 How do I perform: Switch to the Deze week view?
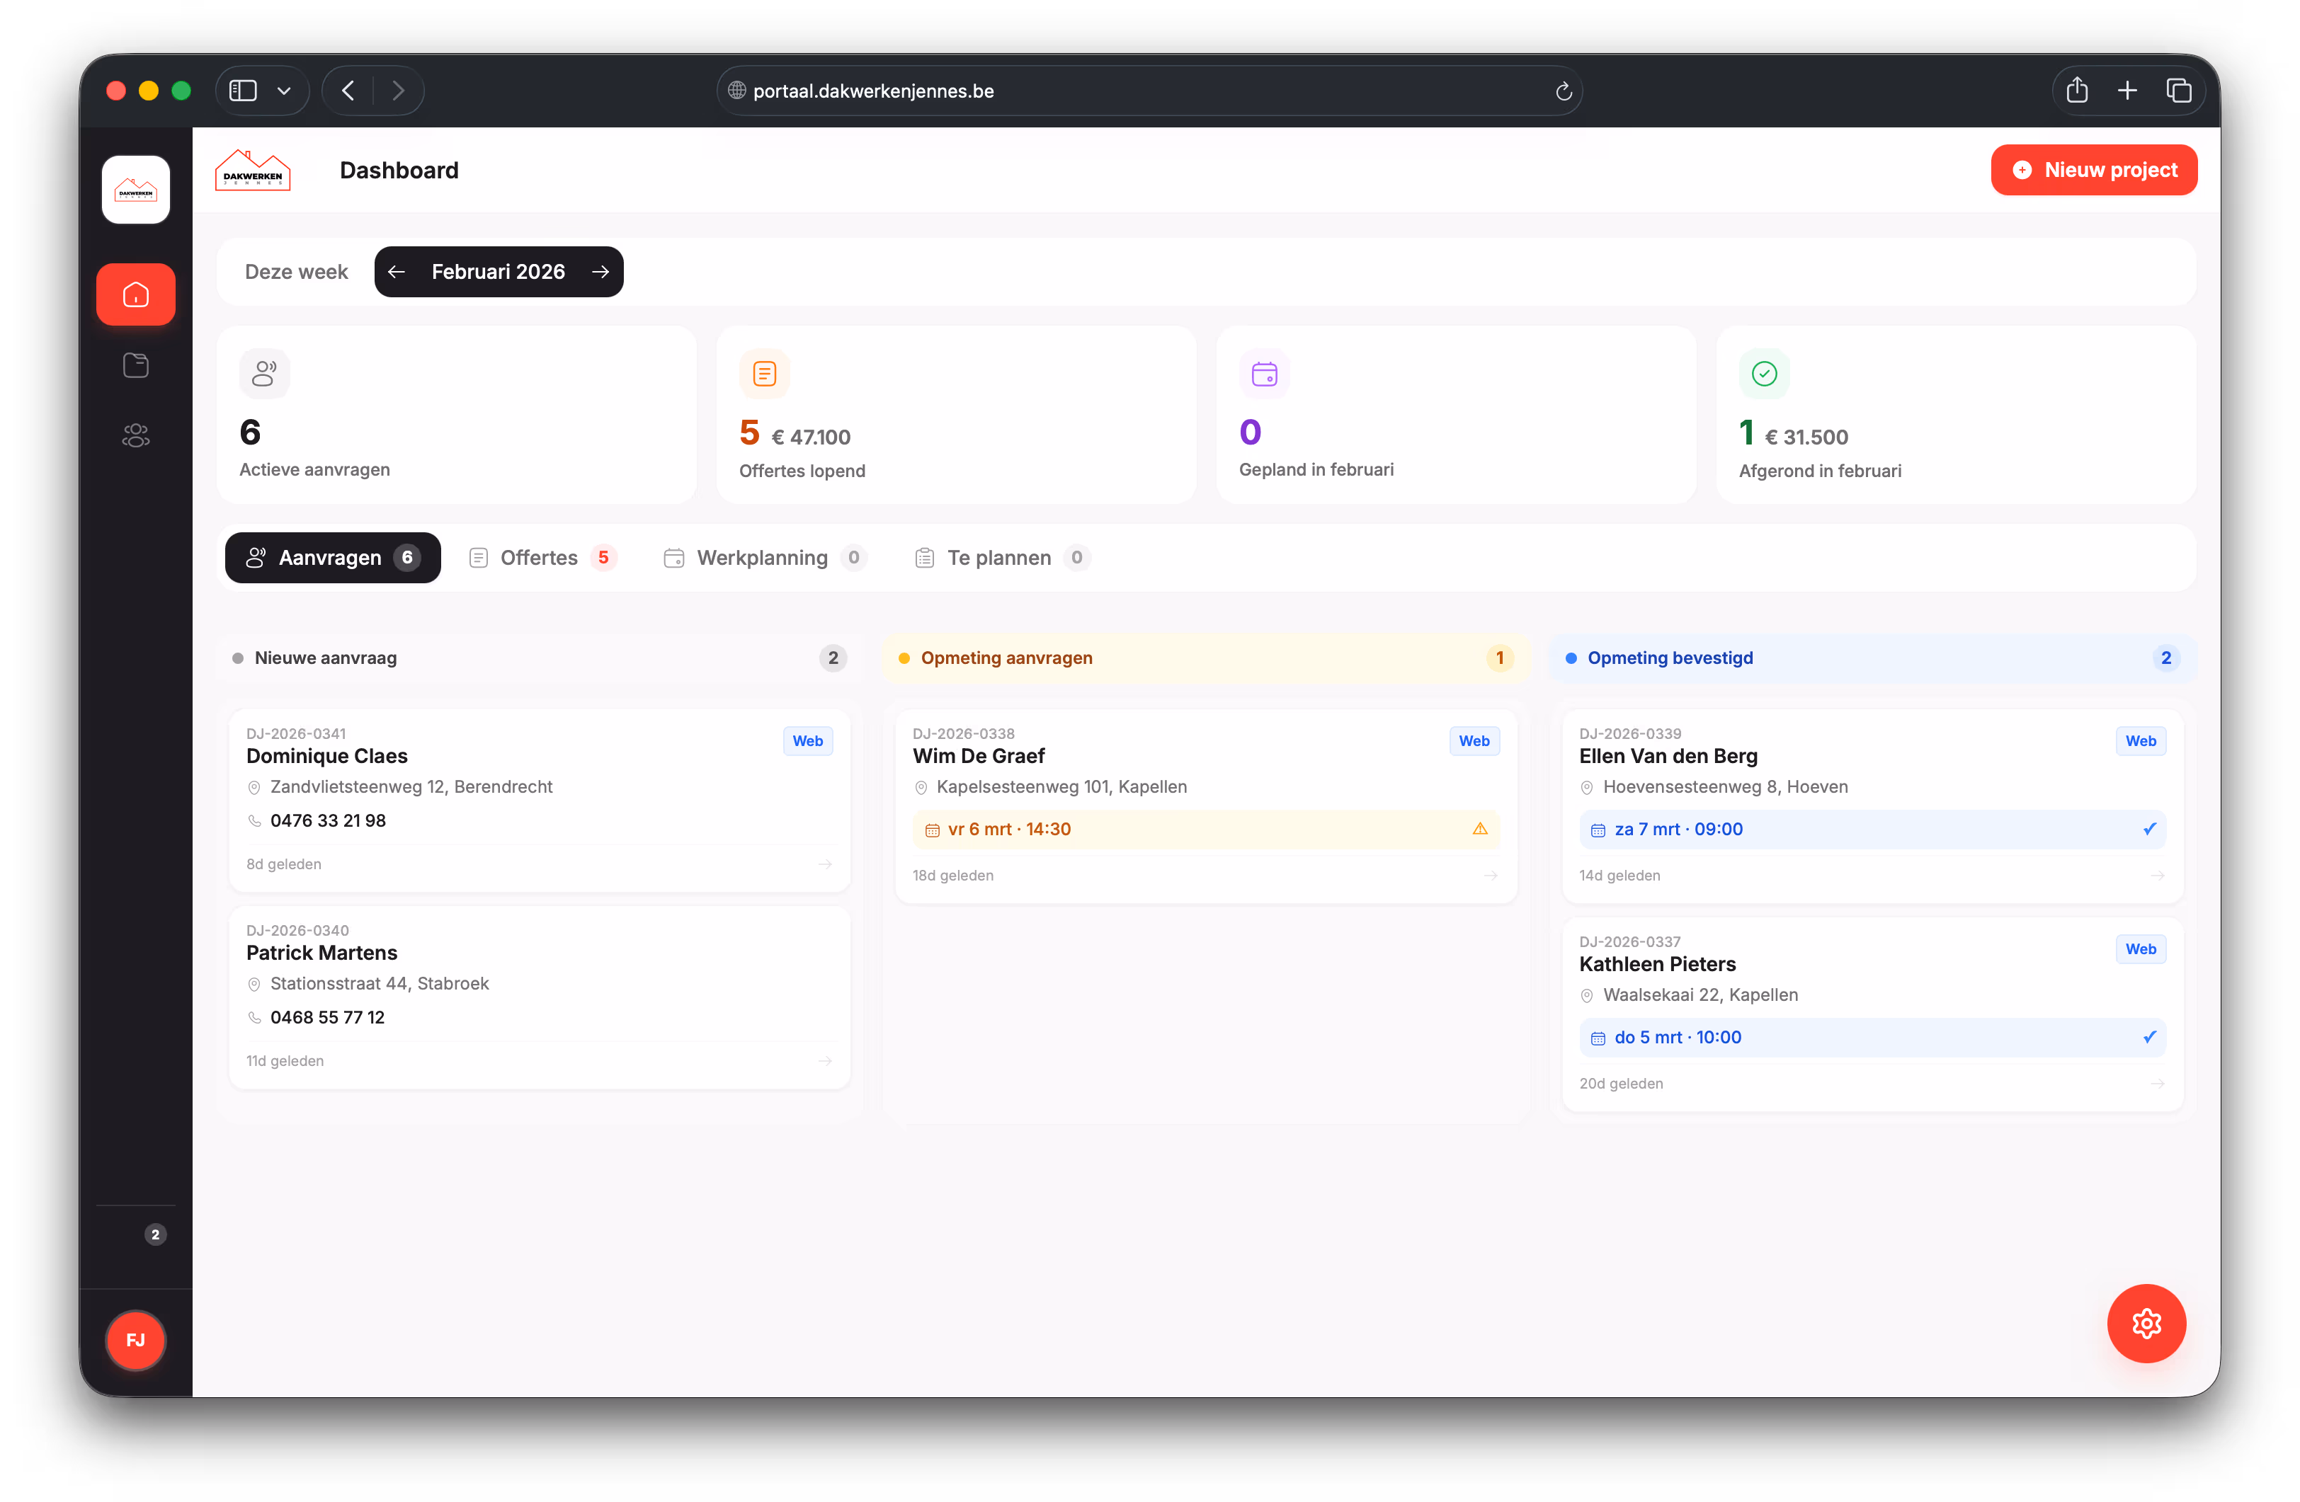click(x=296, y=271)
